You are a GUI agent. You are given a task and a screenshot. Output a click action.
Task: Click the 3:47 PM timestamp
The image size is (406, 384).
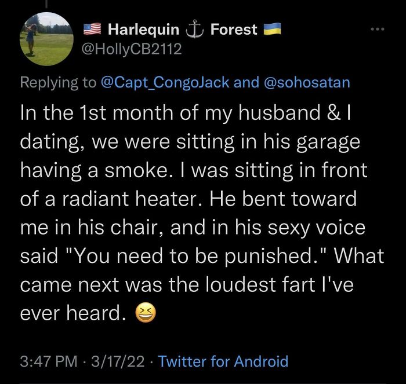[48, 362]
